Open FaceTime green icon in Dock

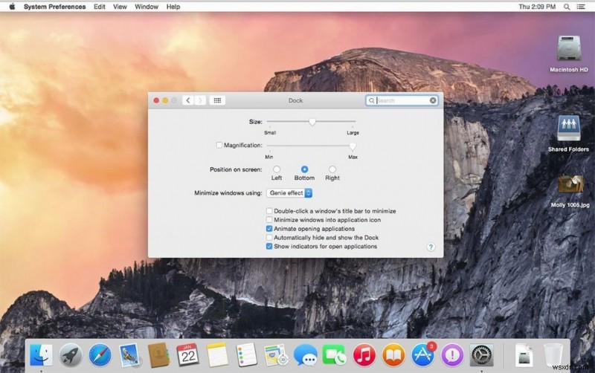click(x=335, y=355)
